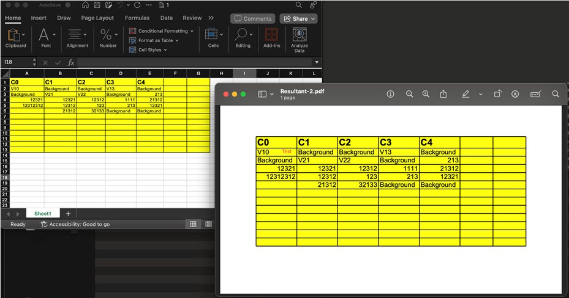Add a new sheet with plus button
The image size is (569, 298).
point(68,214)
